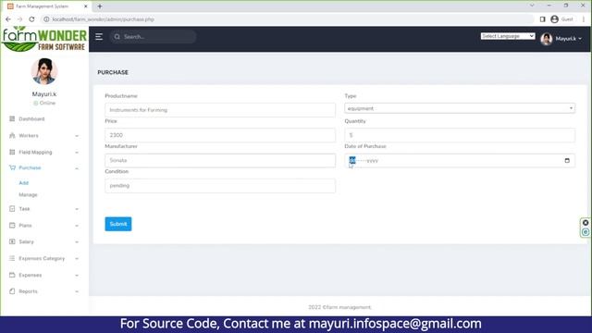Viewport: 592px width, 333px height.
Task: Click the Condition input field
Action: pos(220,186)
